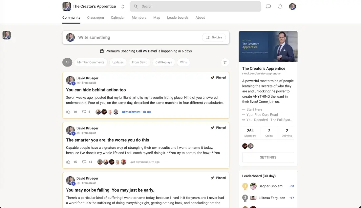Open post 'You may not be failing. You may just be early.'

pos(110,190)
